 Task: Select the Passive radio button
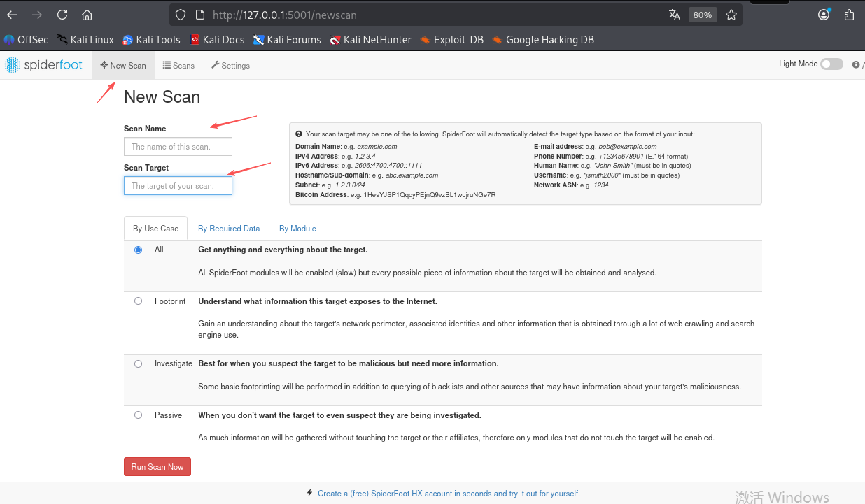[138, 415]
